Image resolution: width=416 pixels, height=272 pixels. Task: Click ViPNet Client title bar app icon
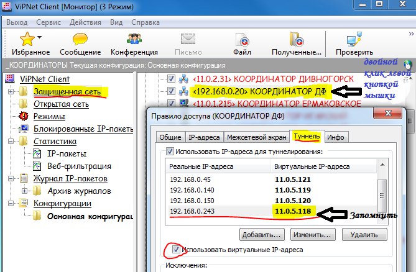click(6, 6)
